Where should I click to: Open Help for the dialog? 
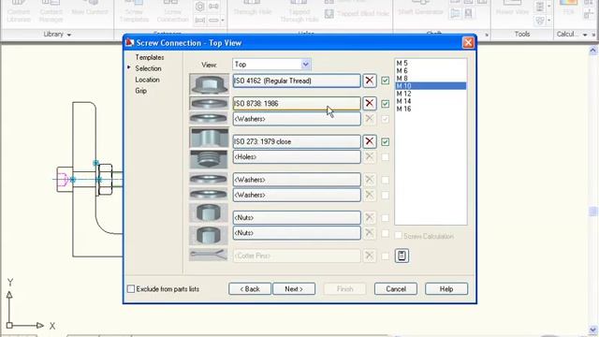[x=446, y=289]
